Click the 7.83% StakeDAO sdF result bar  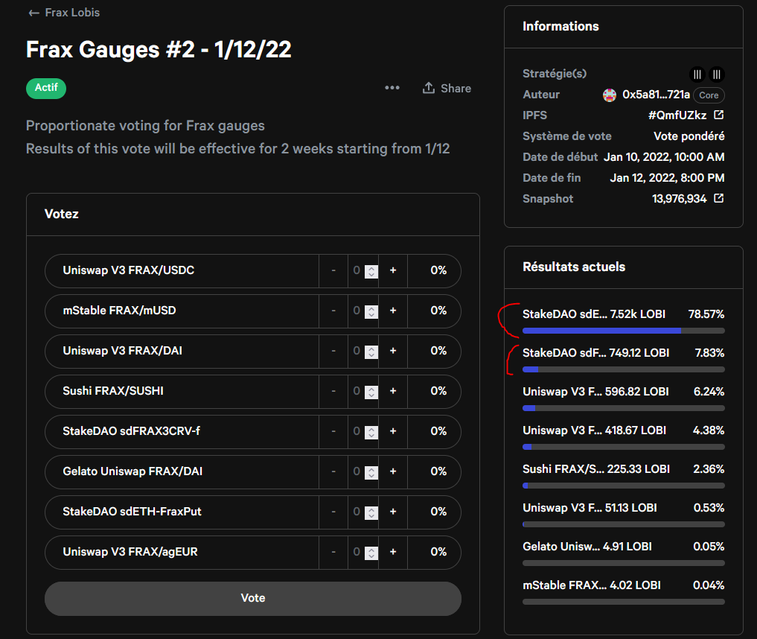[623, 369]
